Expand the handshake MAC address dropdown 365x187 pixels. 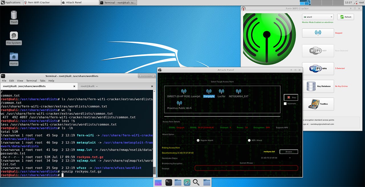[x=290, y=158]
